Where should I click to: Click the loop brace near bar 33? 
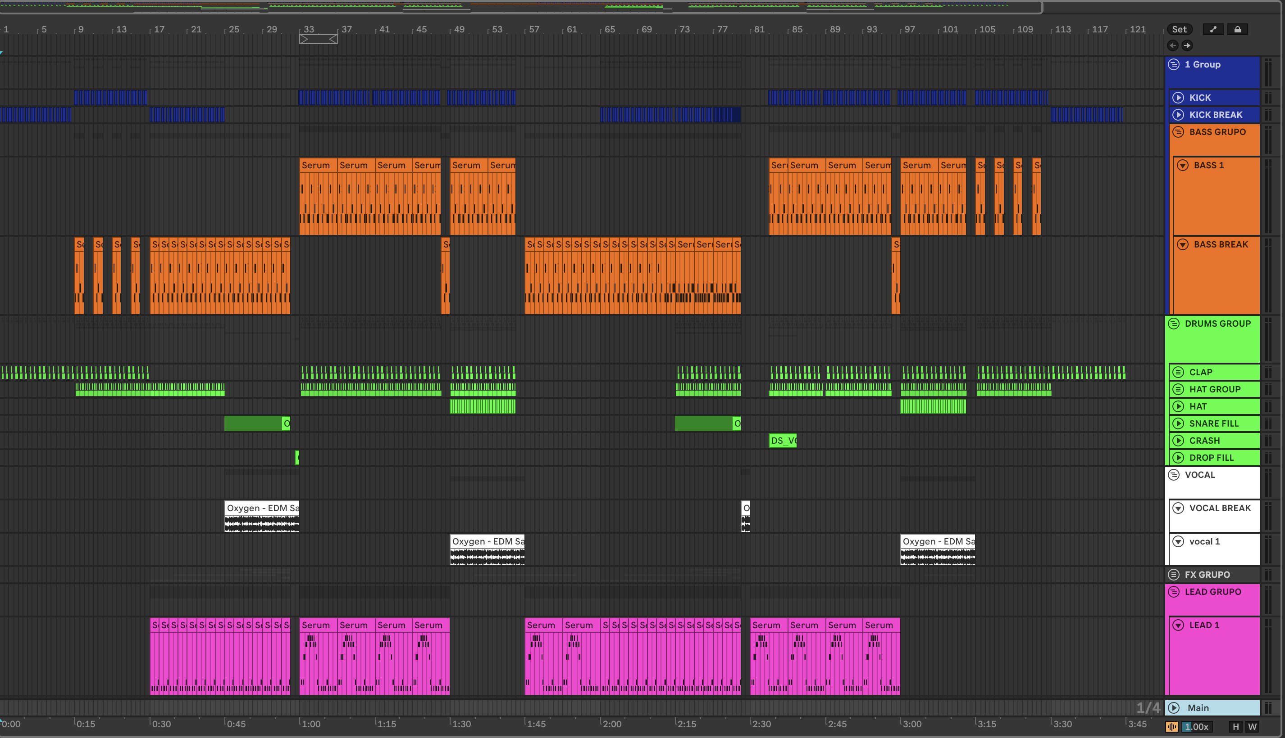pyautogui.click(x=318, y=40)
